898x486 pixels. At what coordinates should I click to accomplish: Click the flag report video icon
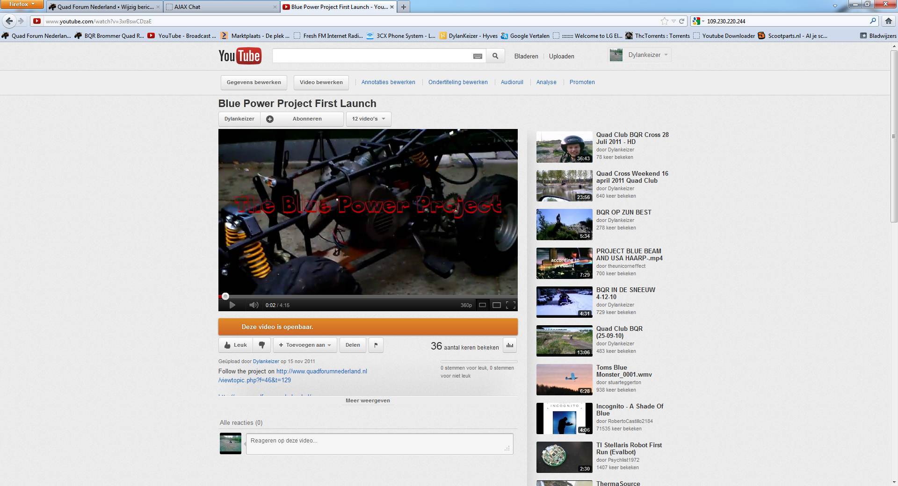click(376, 345)
